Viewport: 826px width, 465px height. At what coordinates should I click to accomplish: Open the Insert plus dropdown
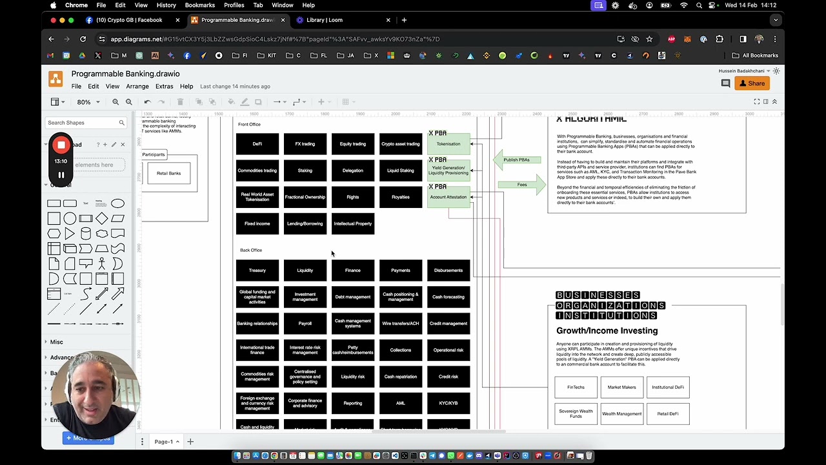click(323, 102)
